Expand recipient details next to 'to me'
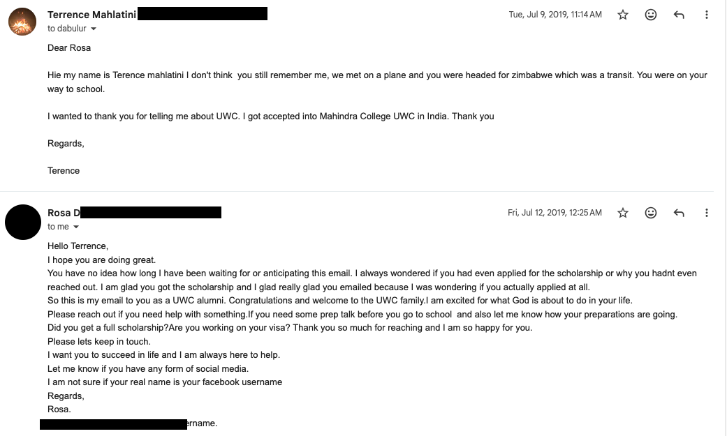Viewport: 727px width, 436px height. click(x=75, y=226)
